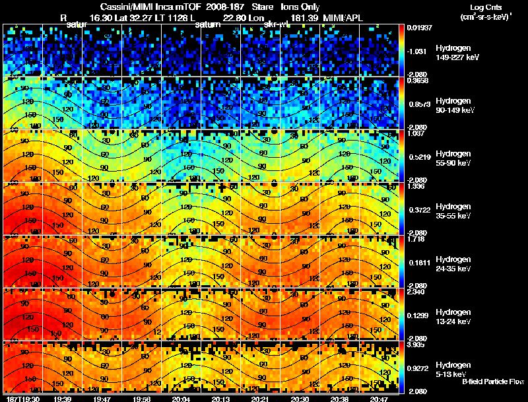The width and height of the screenshot is (528, 402).
Task: Click the 'B-field Particle Flow' label
Action: (x=493, y=382)
